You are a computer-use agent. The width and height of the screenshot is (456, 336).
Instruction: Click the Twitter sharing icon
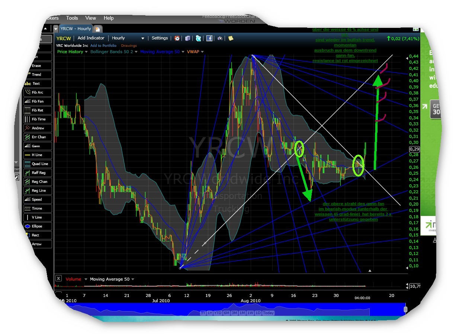coord(199,38)
